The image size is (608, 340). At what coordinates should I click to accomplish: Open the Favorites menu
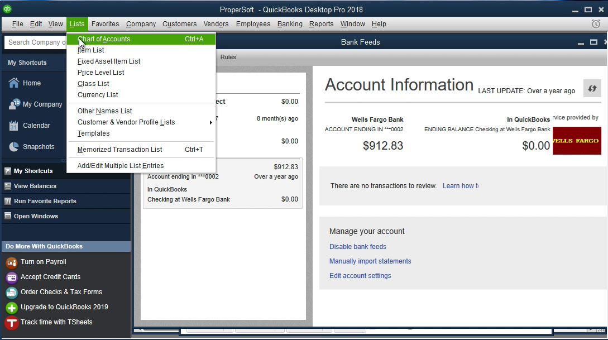click(105, 24)
